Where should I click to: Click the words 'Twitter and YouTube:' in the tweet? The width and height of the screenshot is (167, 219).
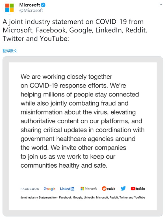pos(36,39)
